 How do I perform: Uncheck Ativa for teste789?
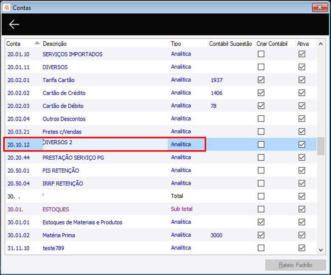[302, 248]
